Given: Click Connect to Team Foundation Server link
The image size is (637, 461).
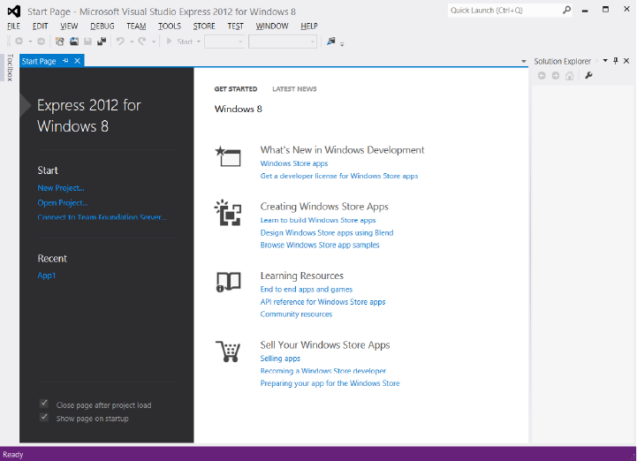Looking at the screenshot, I should point(102,217).
